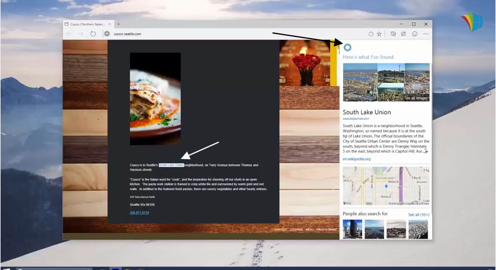Viewport: 496px width, 270px height.
Task: Click the third related thumbnail, the hillside
Action: point(396,230)
